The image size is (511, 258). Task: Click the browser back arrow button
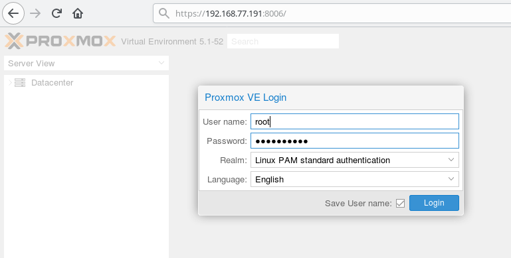[13, 13]
